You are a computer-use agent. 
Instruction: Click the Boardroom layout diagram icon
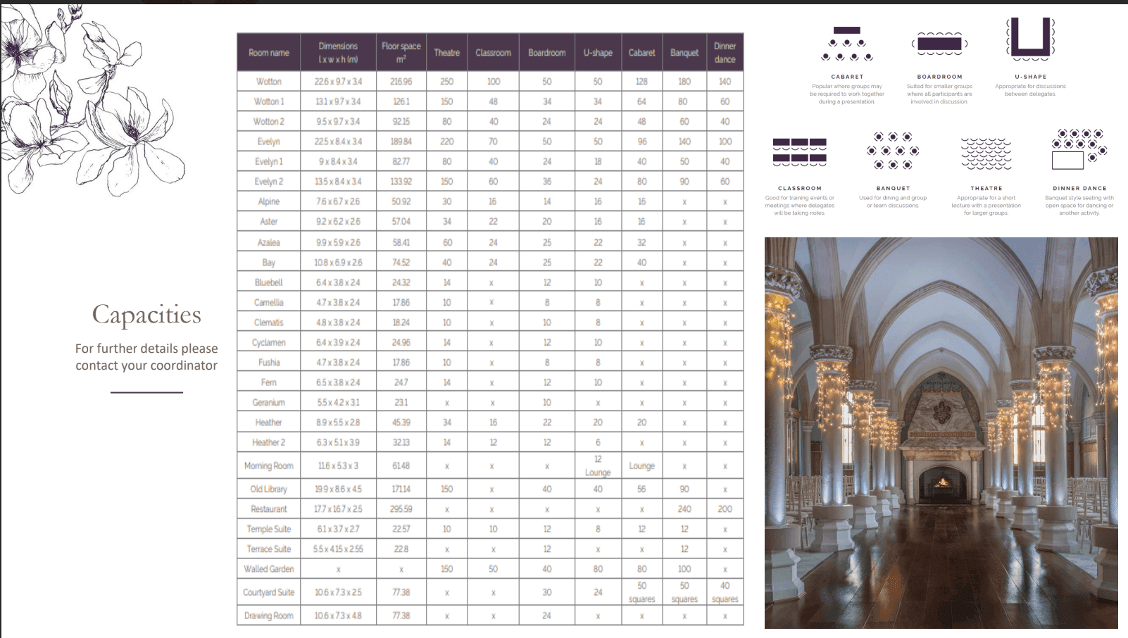click(939, 44)
